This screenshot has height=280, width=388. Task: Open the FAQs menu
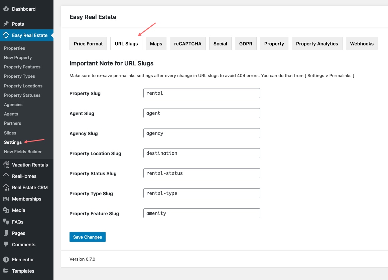click(x=27, y=222)
